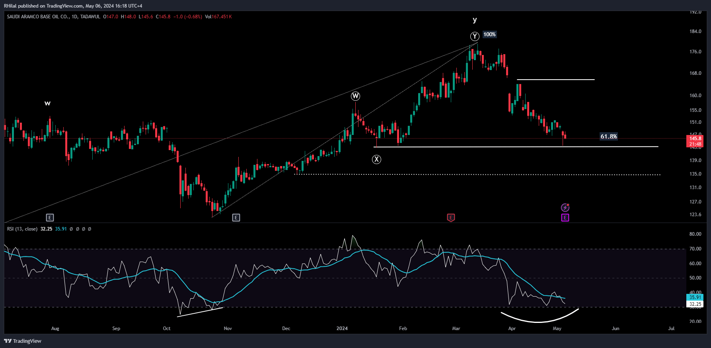
Task: Click the Sep label on time axis
Action: (x=116, y=328)
